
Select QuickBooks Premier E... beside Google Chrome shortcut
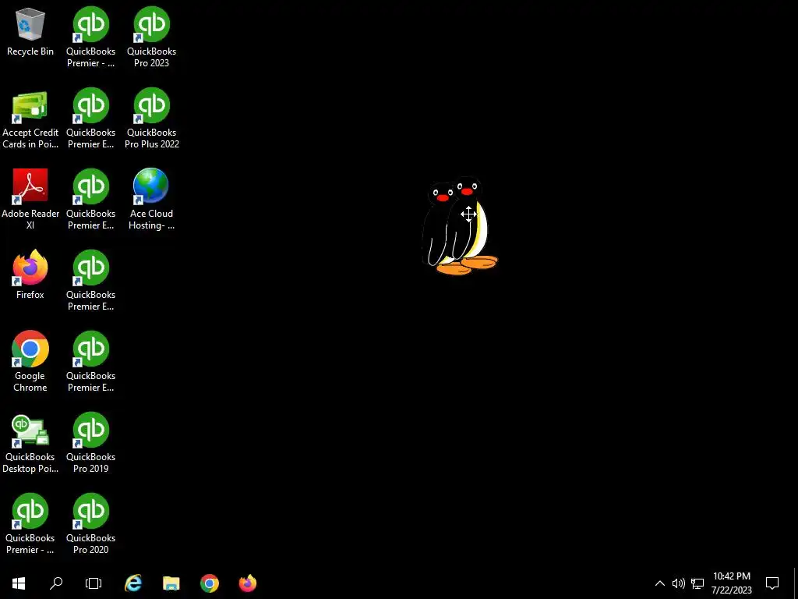tap(90, 361)
